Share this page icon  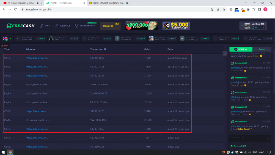(x=218, y=9)
